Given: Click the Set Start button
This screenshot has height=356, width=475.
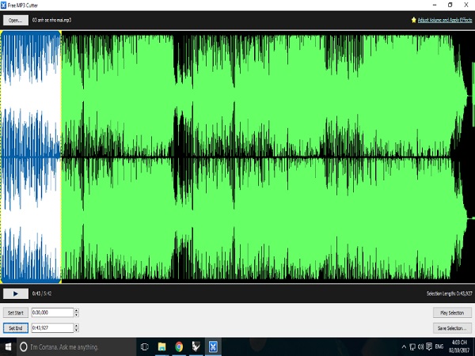Looking at the screenshot, I should 16,312.
